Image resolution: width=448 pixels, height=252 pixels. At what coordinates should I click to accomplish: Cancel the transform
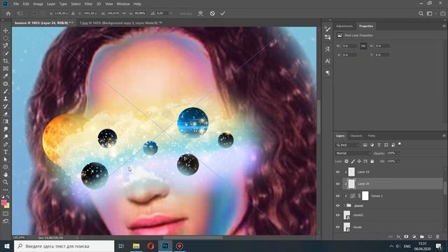[x=212, y=13]
